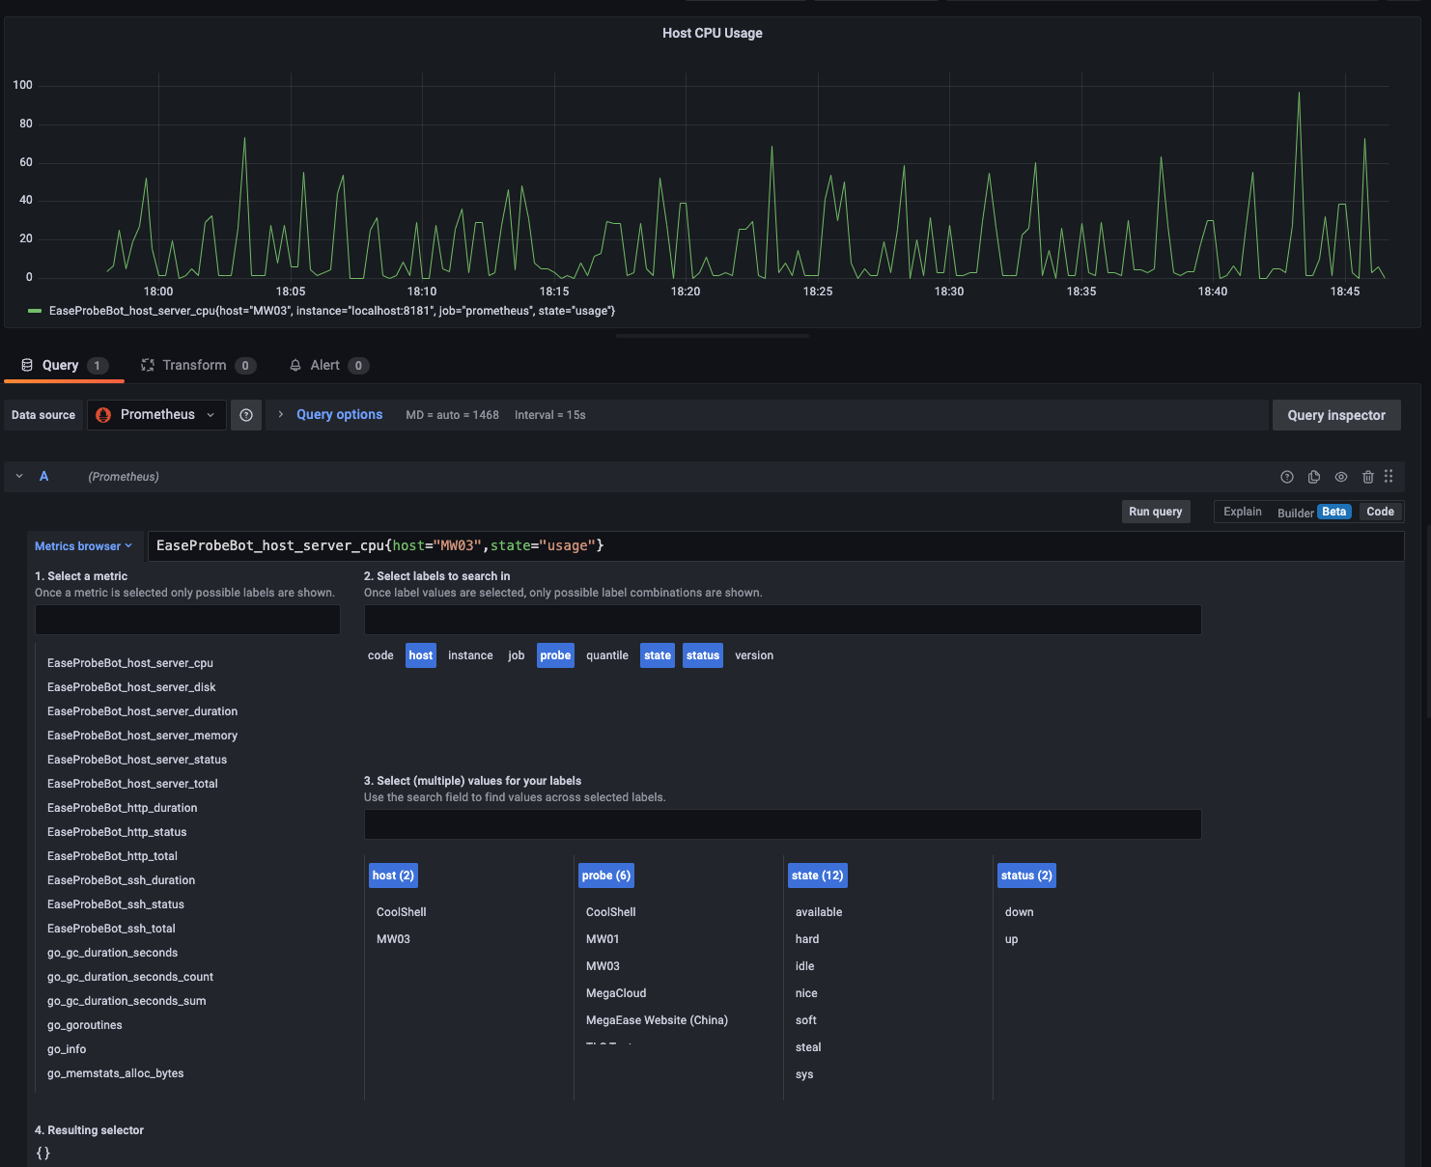
Task: Click the Transform tab icon
Action: (148, 365)
